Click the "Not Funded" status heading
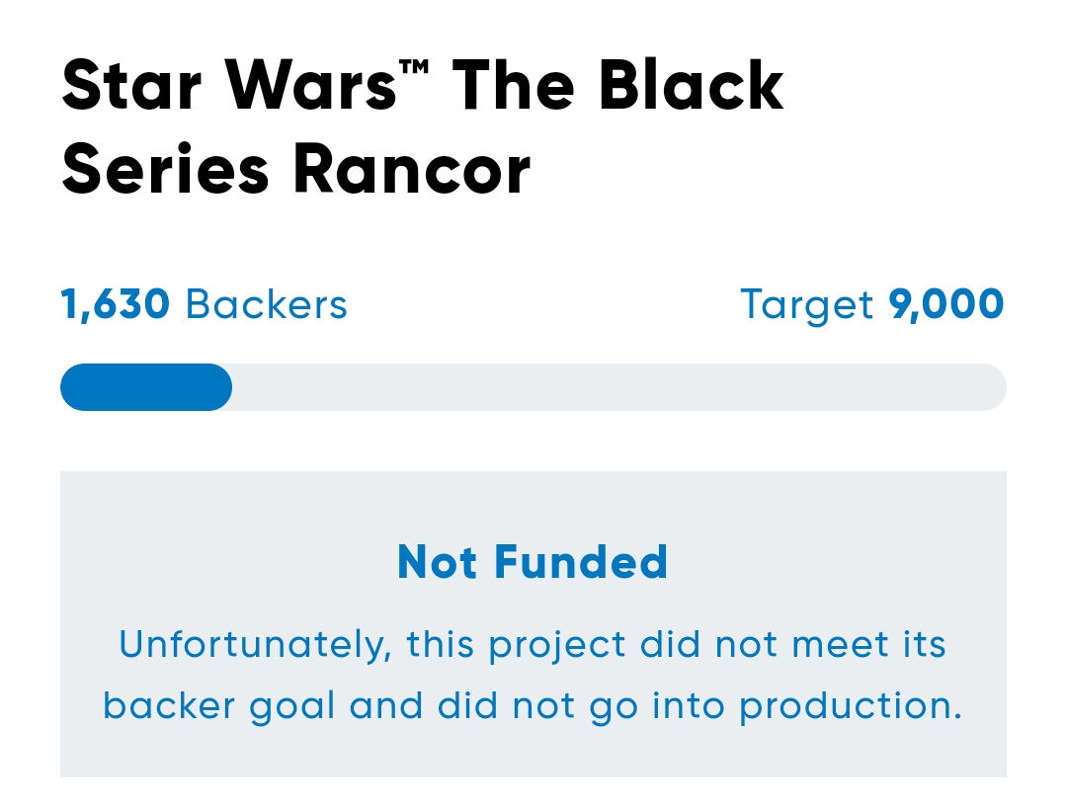Image resolution: width=1067 pixels, height=807 pixels. pyautogui.click(x=533, y=562)
